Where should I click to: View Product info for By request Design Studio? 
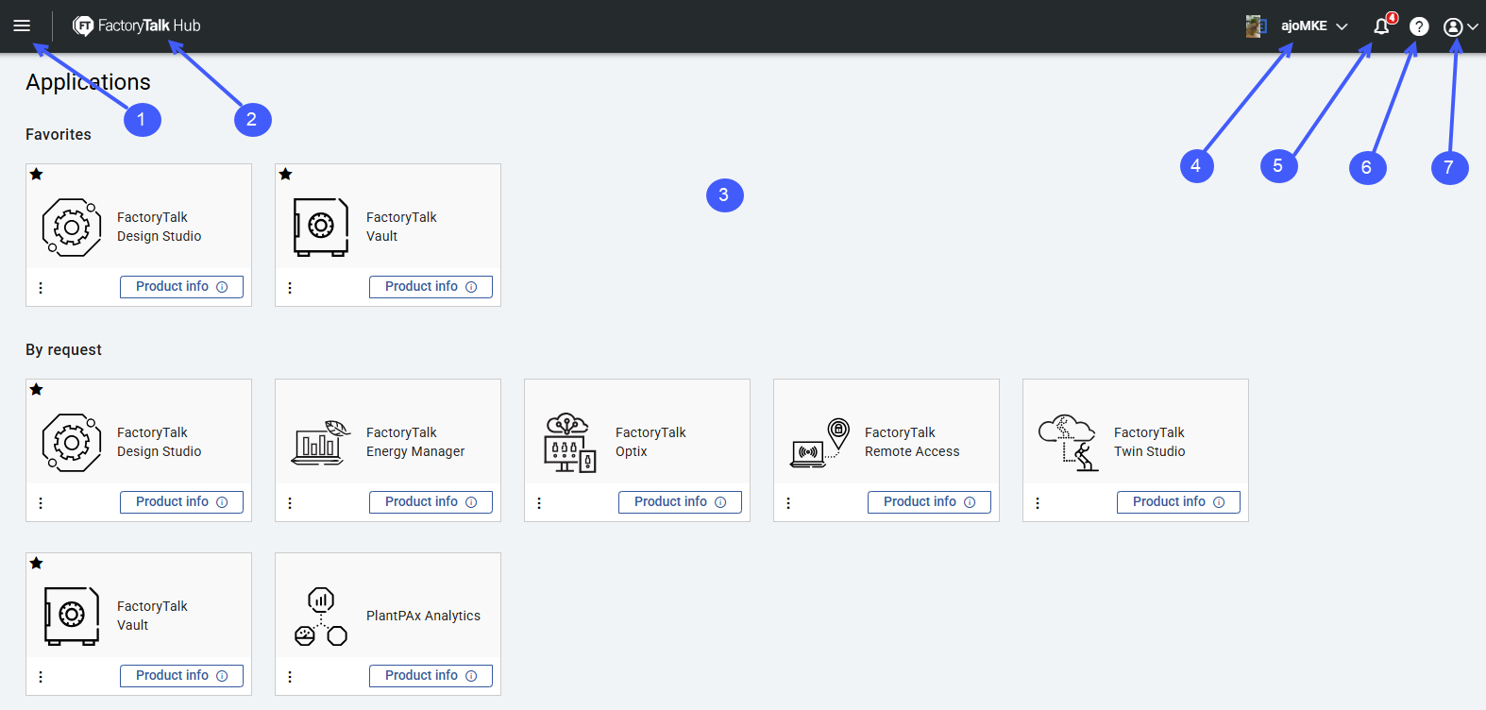pos(181,502)
